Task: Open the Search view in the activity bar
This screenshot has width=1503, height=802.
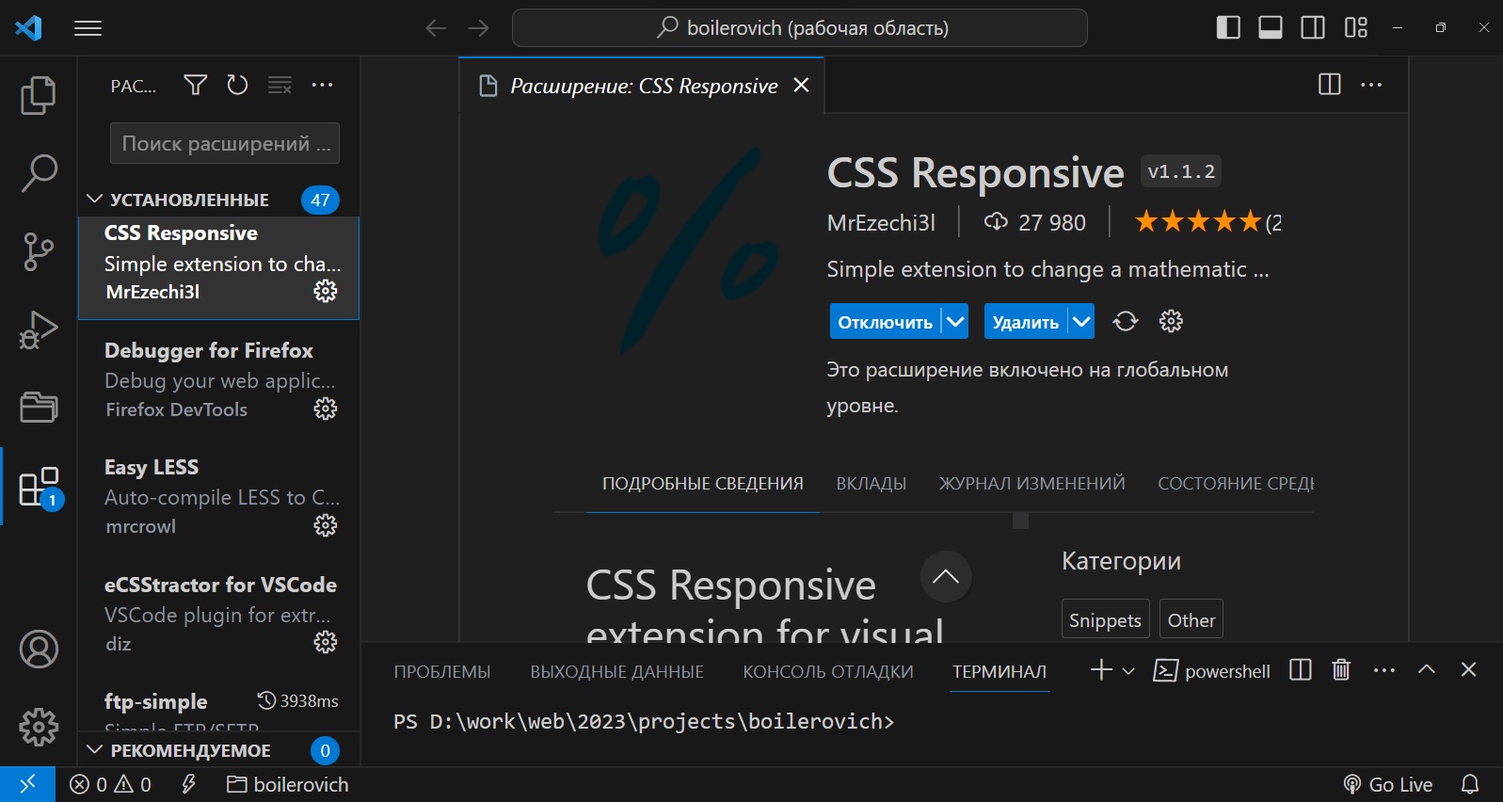Action: [x=39, y=173]
